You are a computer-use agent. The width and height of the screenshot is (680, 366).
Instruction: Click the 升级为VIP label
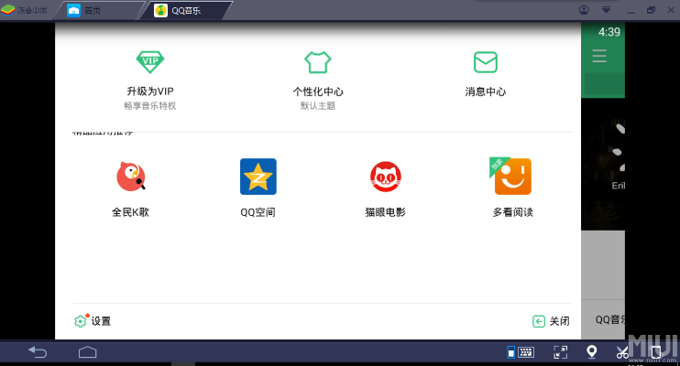150,91
